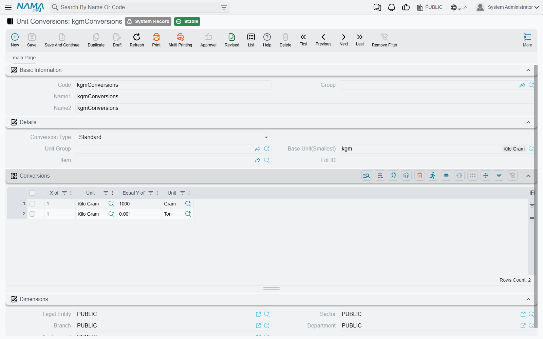Check the row 2 checkbox
Screen dimensions: 543x339
pyautogui.click(x=32, y=214)
